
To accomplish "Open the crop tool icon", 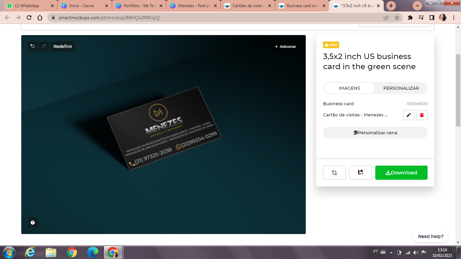I will coord(334,172).
